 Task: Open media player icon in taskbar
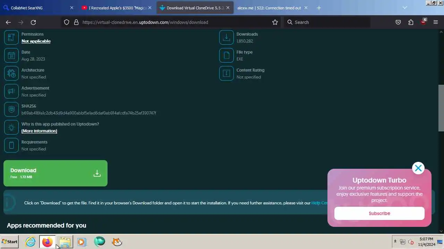(x=82, y=242)
